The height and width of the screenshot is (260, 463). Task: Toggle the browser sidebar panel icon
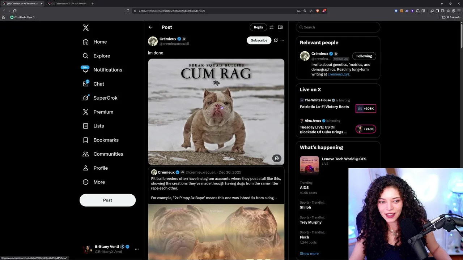pos(437,11)
